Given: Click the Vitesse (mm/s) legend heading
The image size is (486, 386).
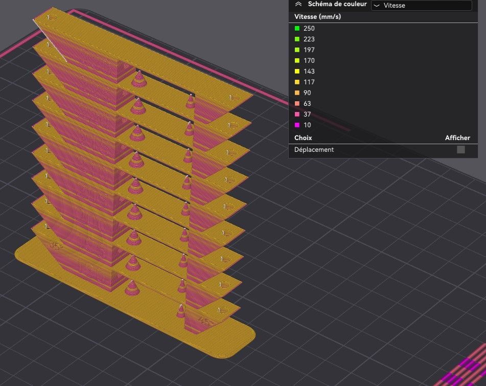Looking at the screenshot, I should 317,17.
